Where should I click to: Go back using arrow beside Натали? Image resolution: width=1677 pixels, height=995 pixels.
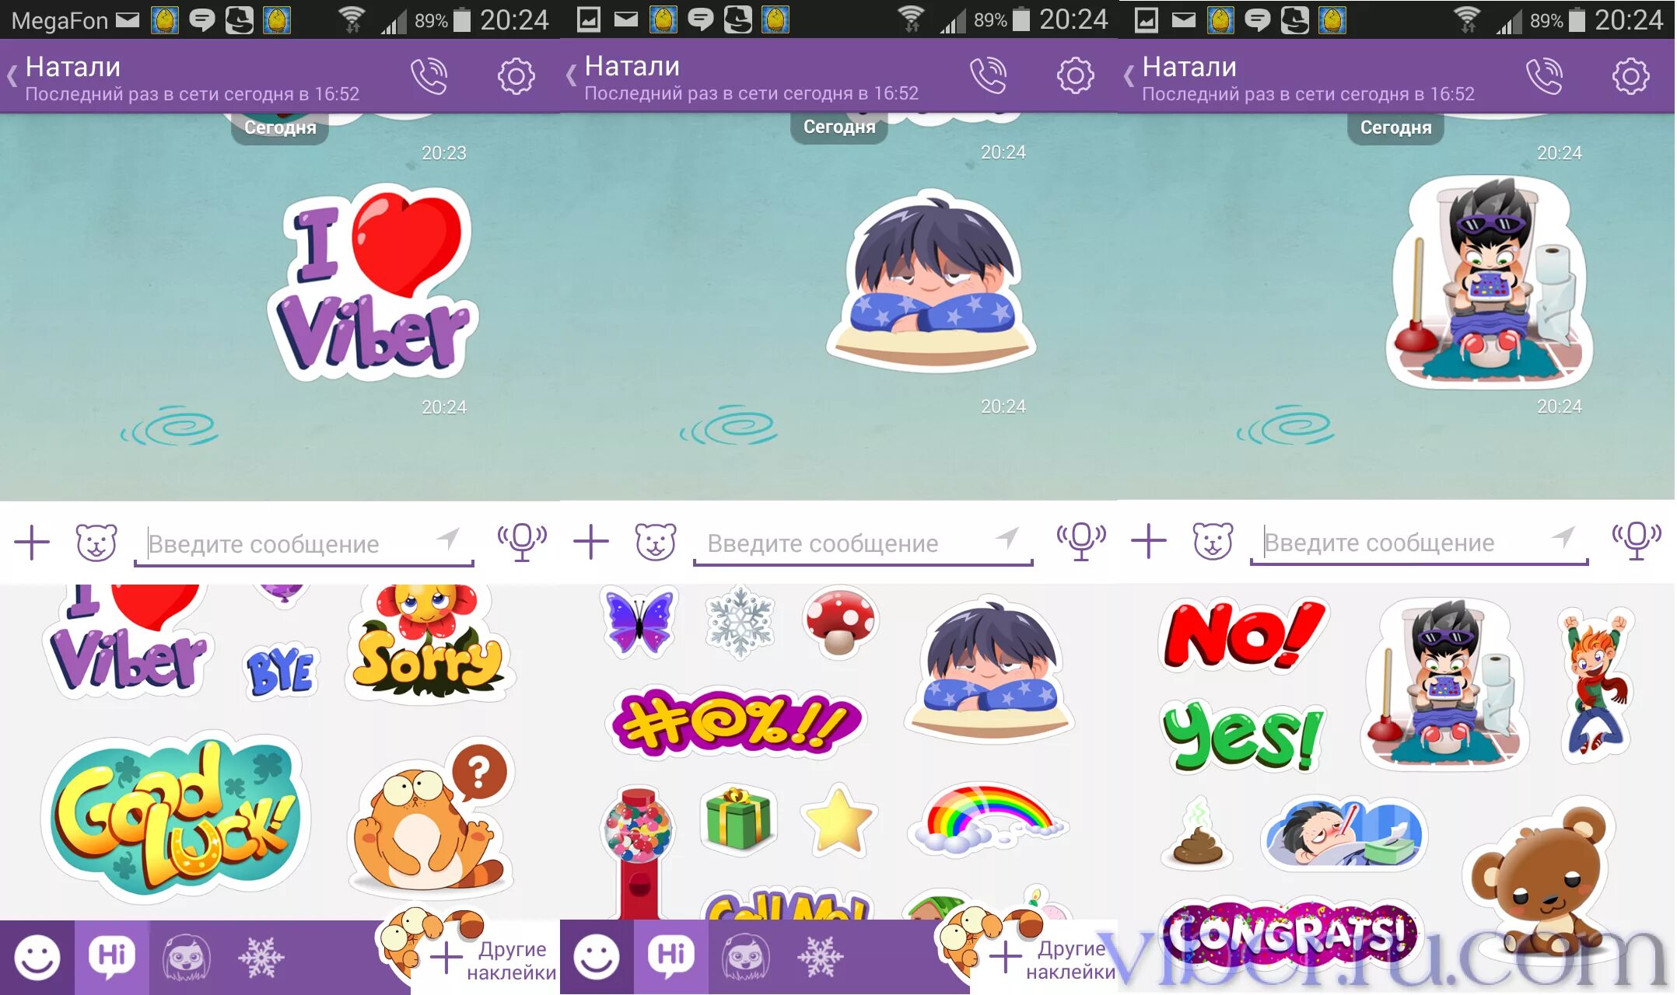point(12,76)
